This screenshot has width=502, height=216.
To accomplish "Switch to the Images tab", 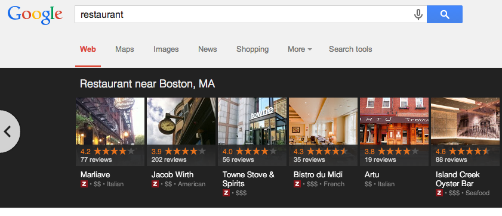I will (x=166, y=49).
